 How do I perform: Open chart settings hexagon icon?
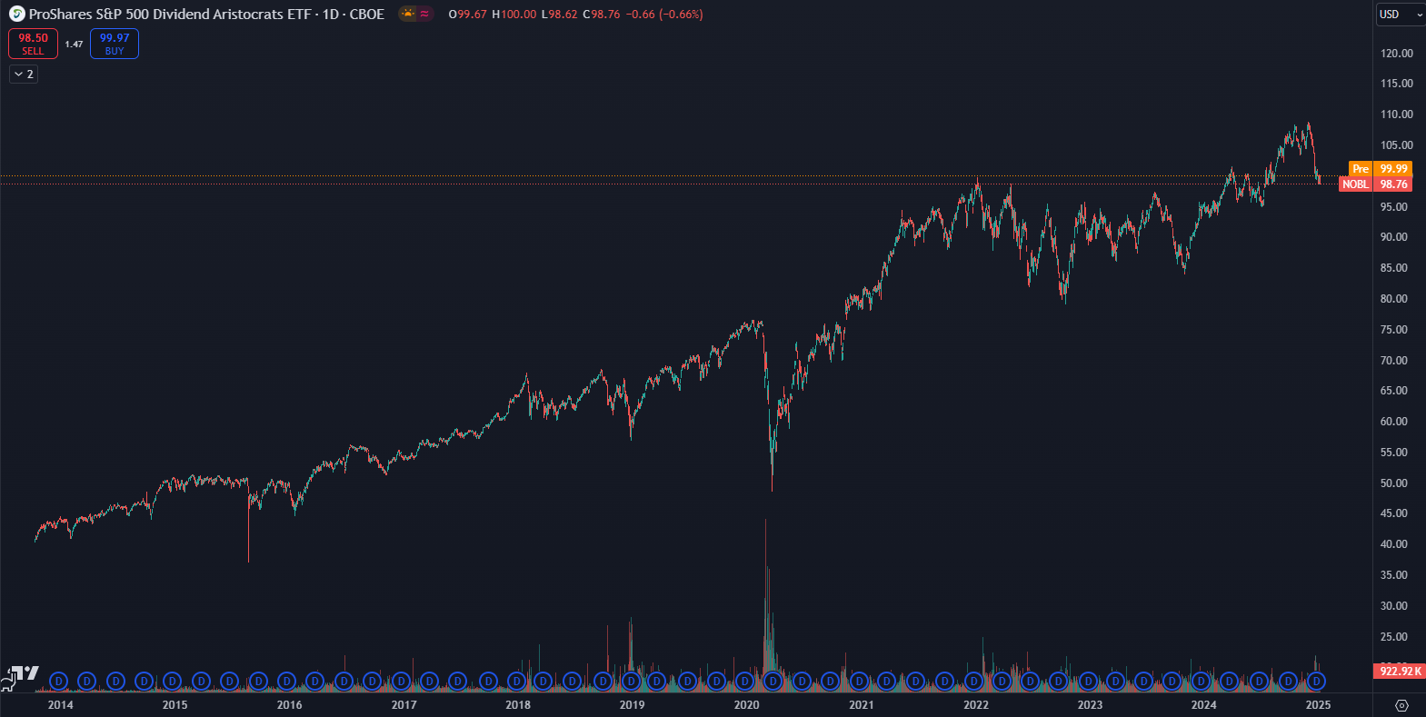(1401, 705)
